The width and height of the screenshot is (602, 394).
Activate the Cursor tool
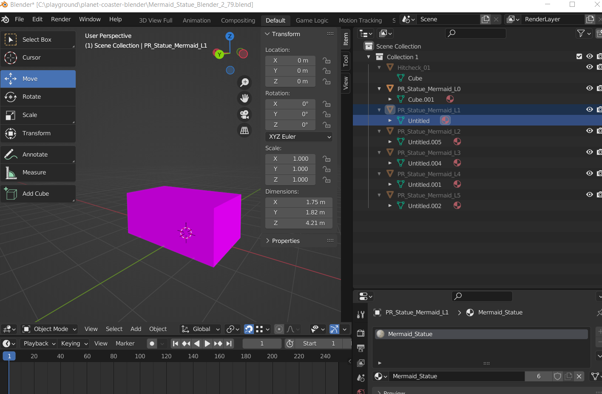(x=38, y=57)
